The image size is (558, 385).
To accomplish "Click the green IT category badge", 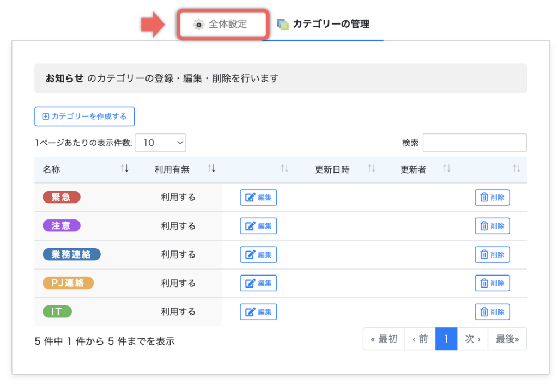I will (57, 312).
